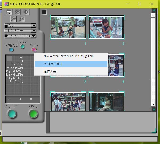Click the film eject icon
The height and width of the screenshot is (144, 160).
pos(9,12)
